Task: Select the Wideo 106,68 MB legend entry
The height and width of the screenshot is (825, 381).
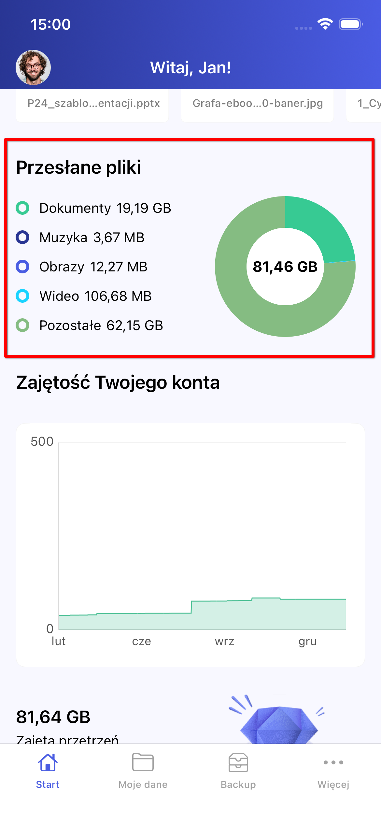Action: coord(95,296)
